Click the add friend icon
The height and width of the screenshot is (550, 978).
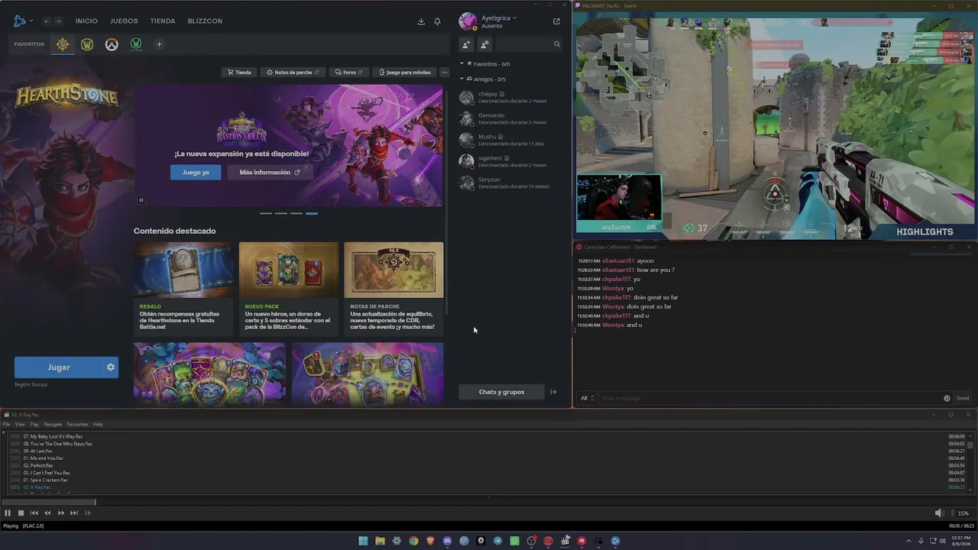[x=466, y=44]
